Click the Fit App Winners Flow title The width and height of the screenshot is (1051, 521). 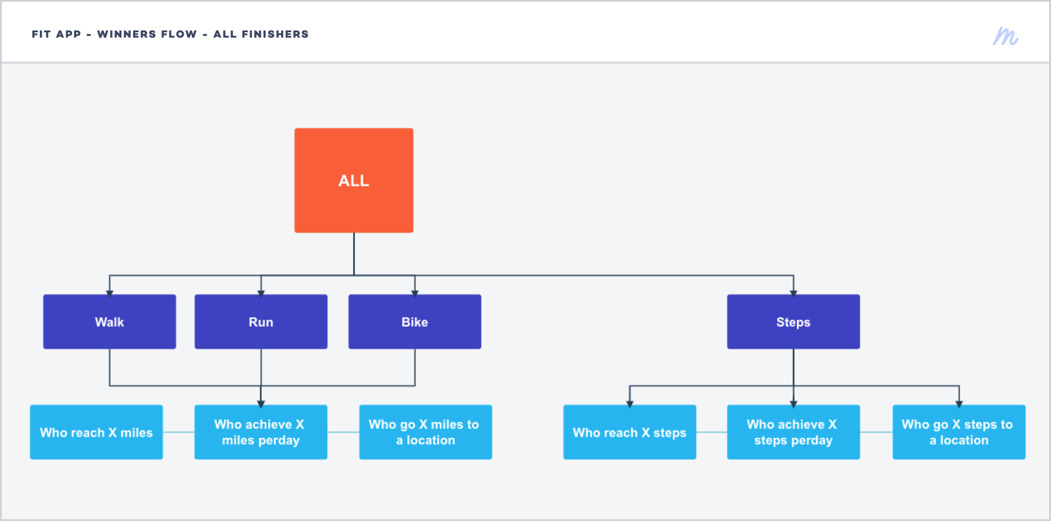[170, 34]
